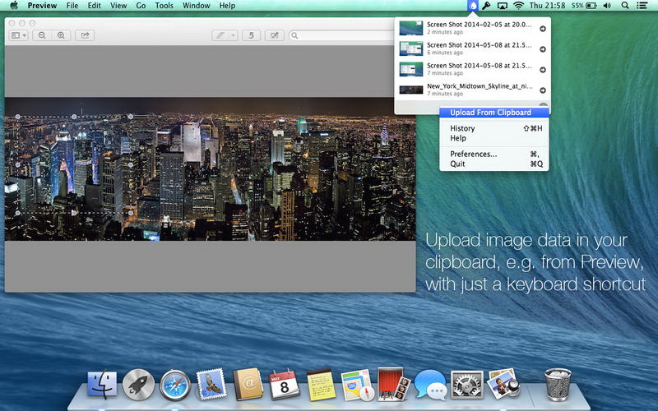Viewport: 658px width, 411px height.
Task: Show the Edit (markup) toolbar in Preview
Action: tap(275, 36)
